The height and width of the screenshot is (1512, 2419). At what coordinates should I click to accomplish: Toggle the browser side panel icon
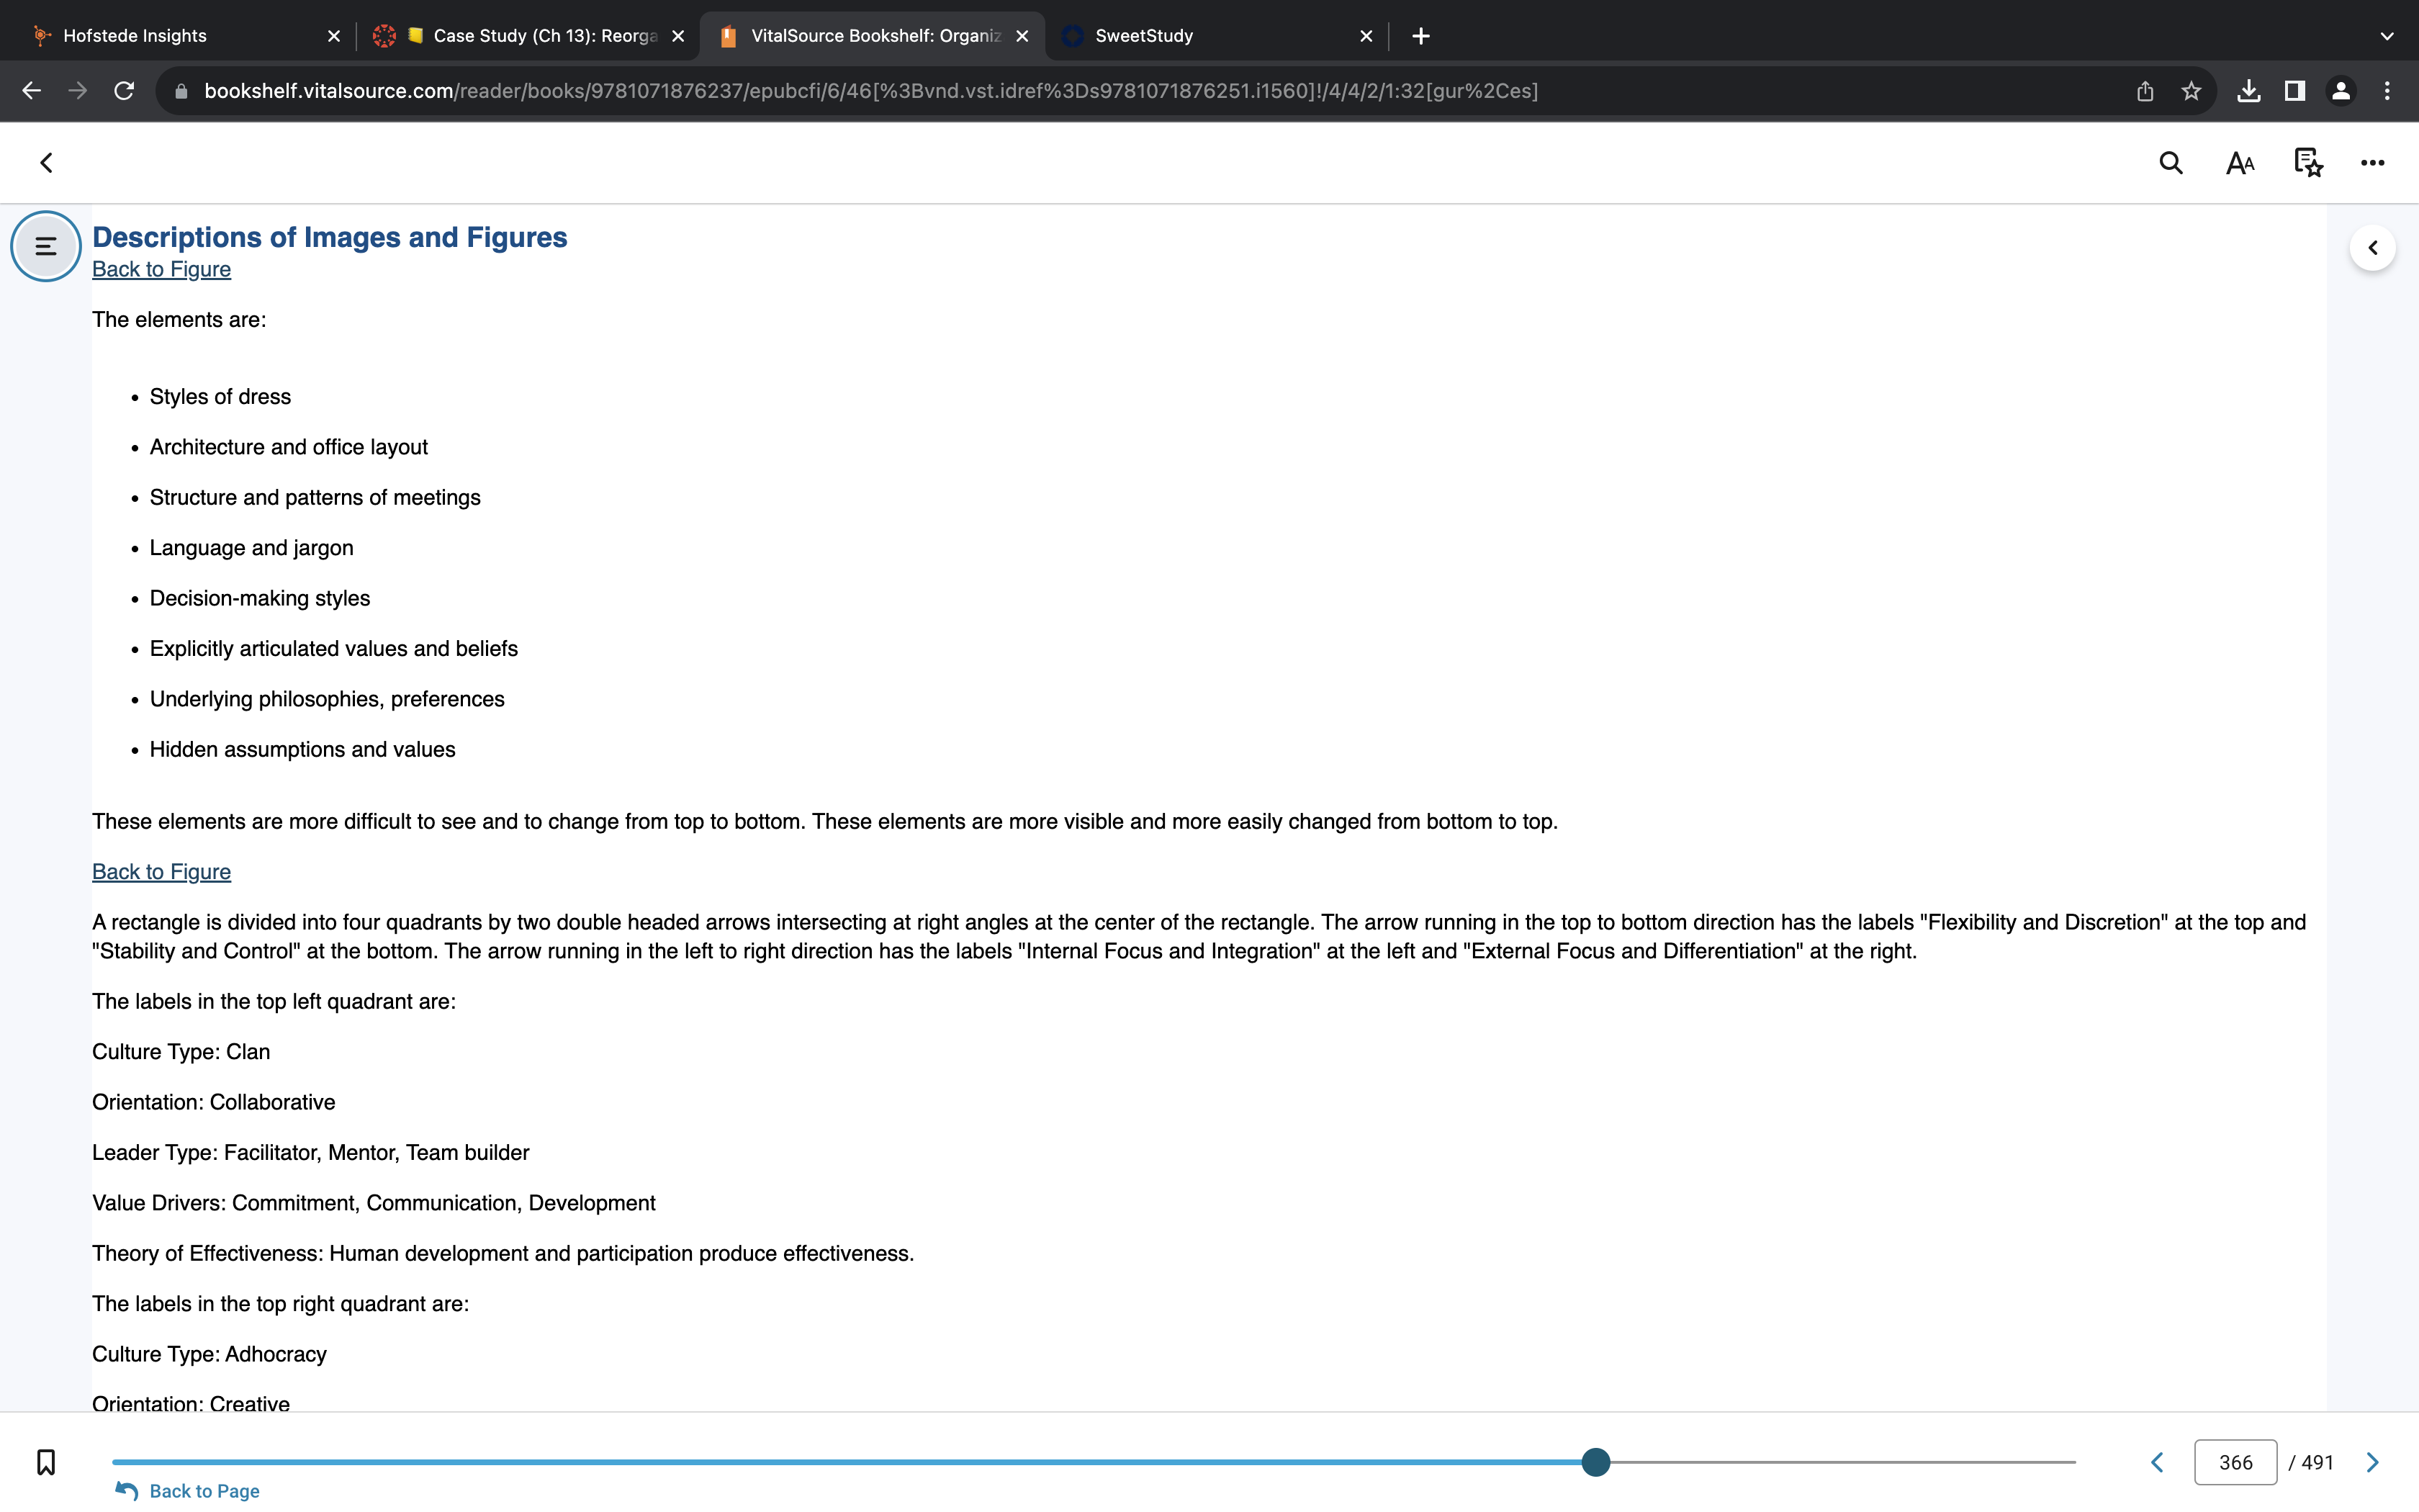tap(2294, 91)
